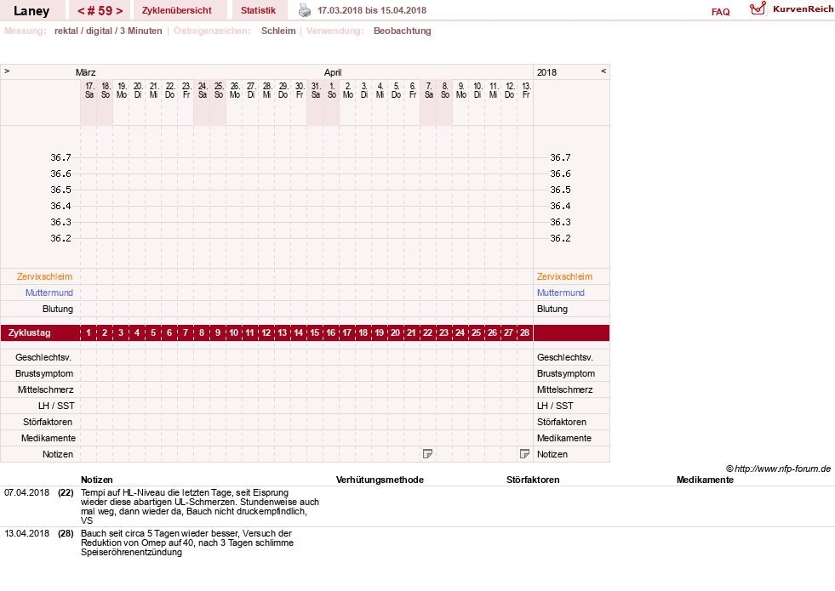
Task: Click the April month label
Action: coord(333,72)
